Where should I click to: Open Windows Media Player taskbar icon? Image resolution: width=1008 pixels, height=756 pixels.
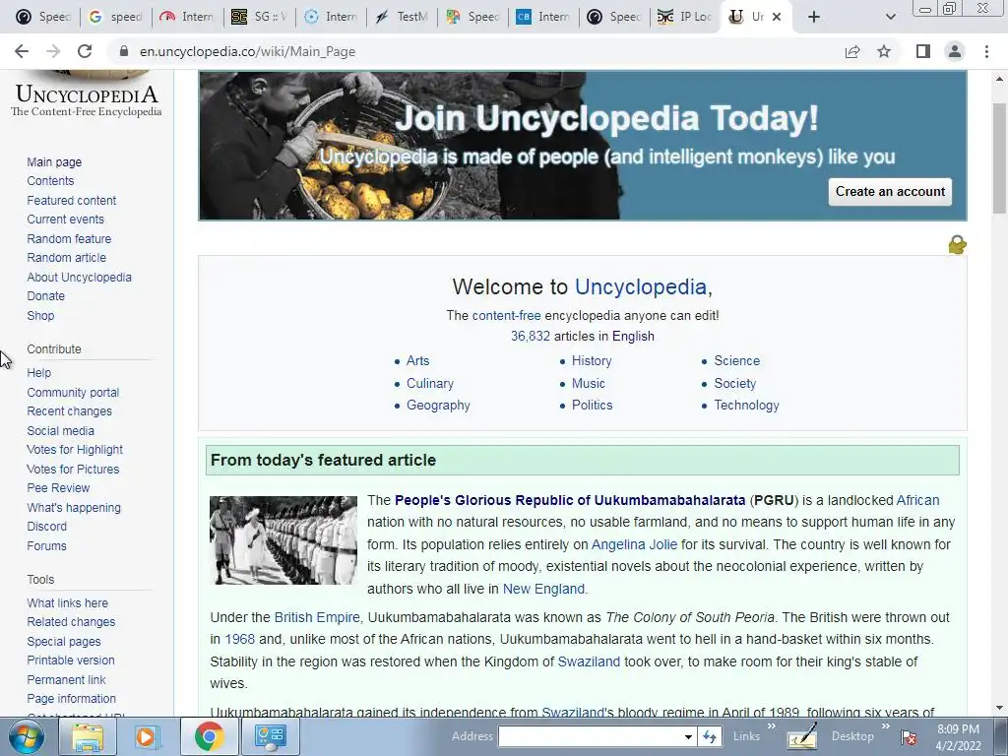[146, 736]
